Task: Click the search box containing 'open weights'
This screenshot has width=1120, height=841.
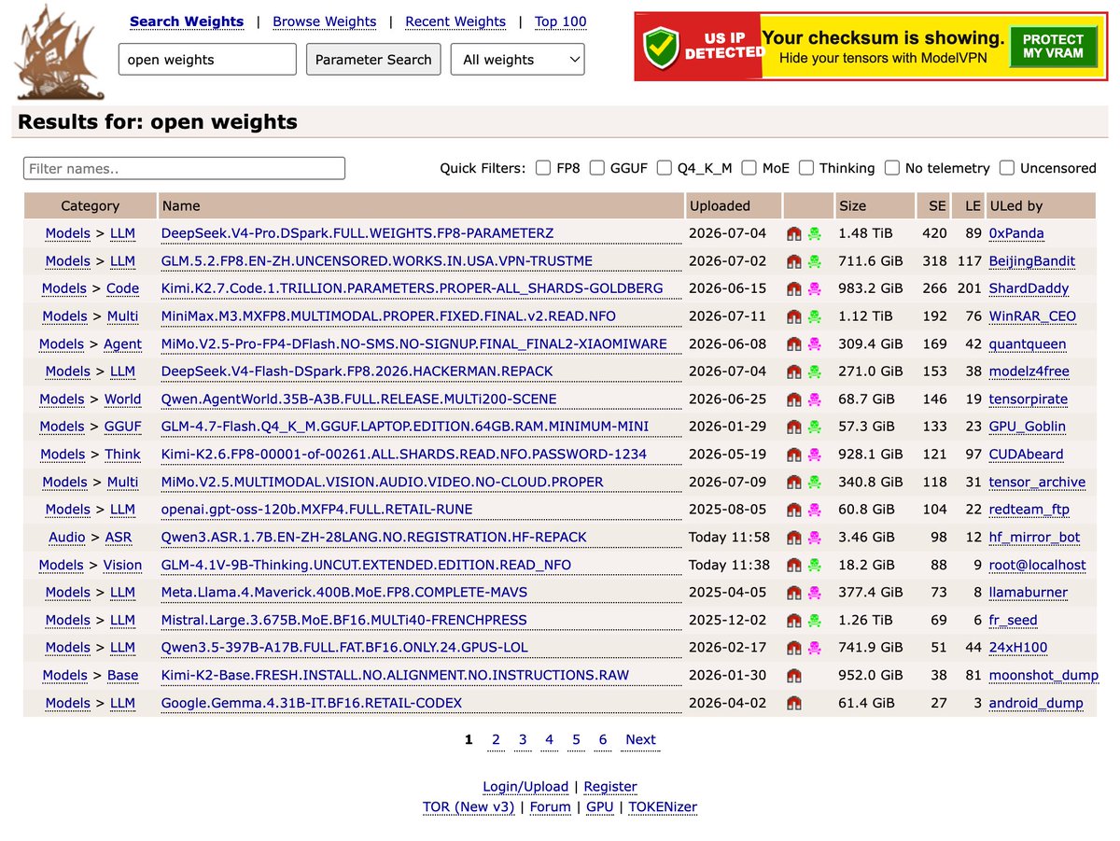Action: (207, 60)
